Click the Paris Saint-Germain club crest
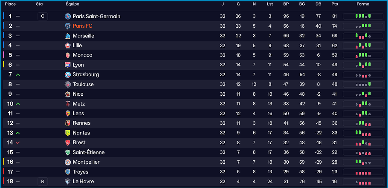The width and height of the screenshot is (388, 188). 68,17
